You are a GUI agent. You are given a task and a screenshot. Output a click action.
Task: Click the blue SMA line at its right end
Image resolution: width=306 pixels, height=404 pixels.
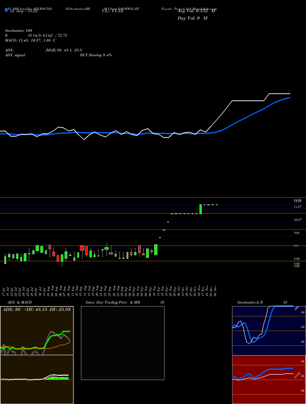pos(289,98)
